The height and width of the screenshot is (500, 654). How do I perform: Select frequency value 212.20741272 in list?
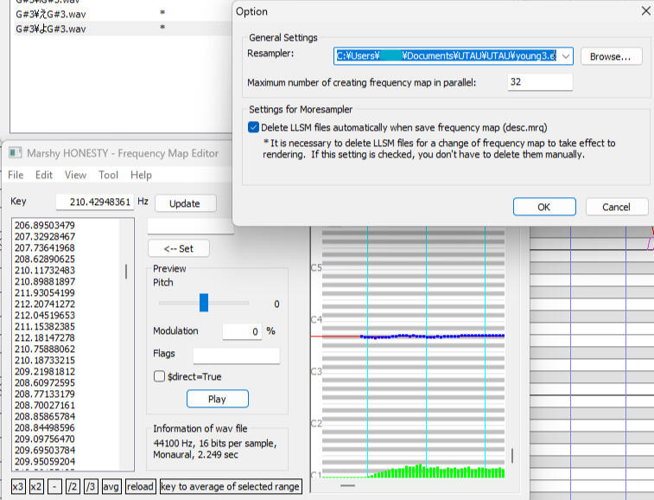pyautogui.click(x=45, y=304)
